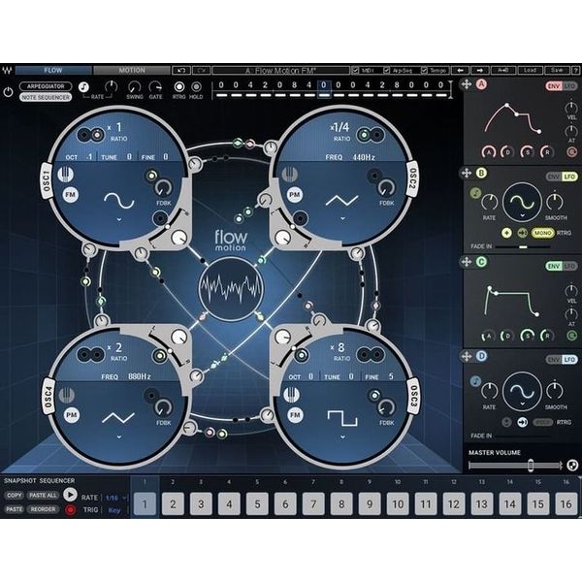Click modulator D move-assign crosshair icon
Viewport: 582px width, 582px height.
coord(467,356)
